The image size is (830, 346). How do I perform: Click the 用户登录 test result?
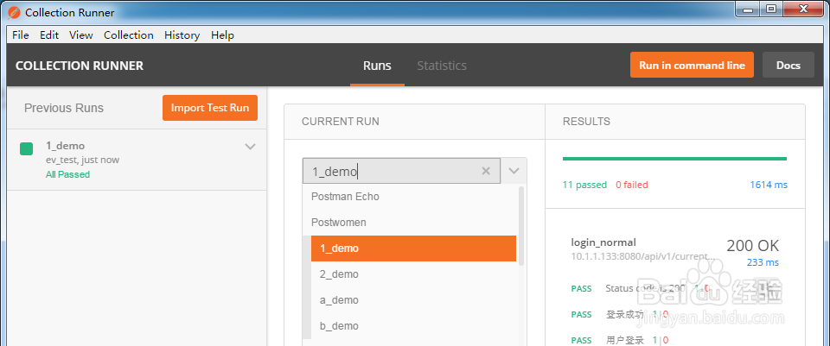(x=624, y=341)
